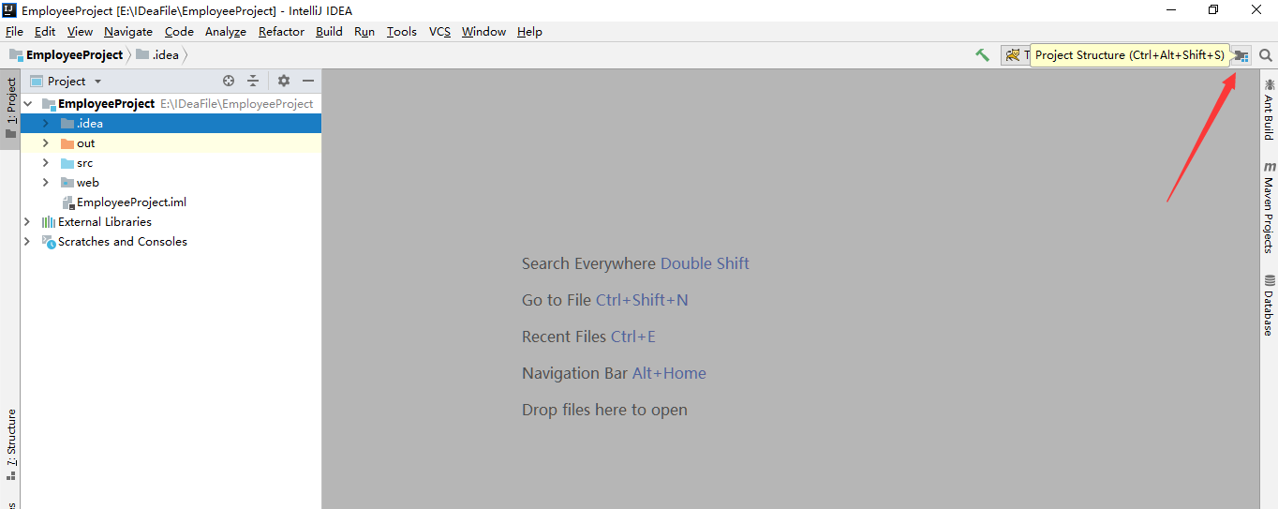Viewport: 1278px width, 509px height.
Task: Toggle the 1: Project tool window tab
Action: 10,108
